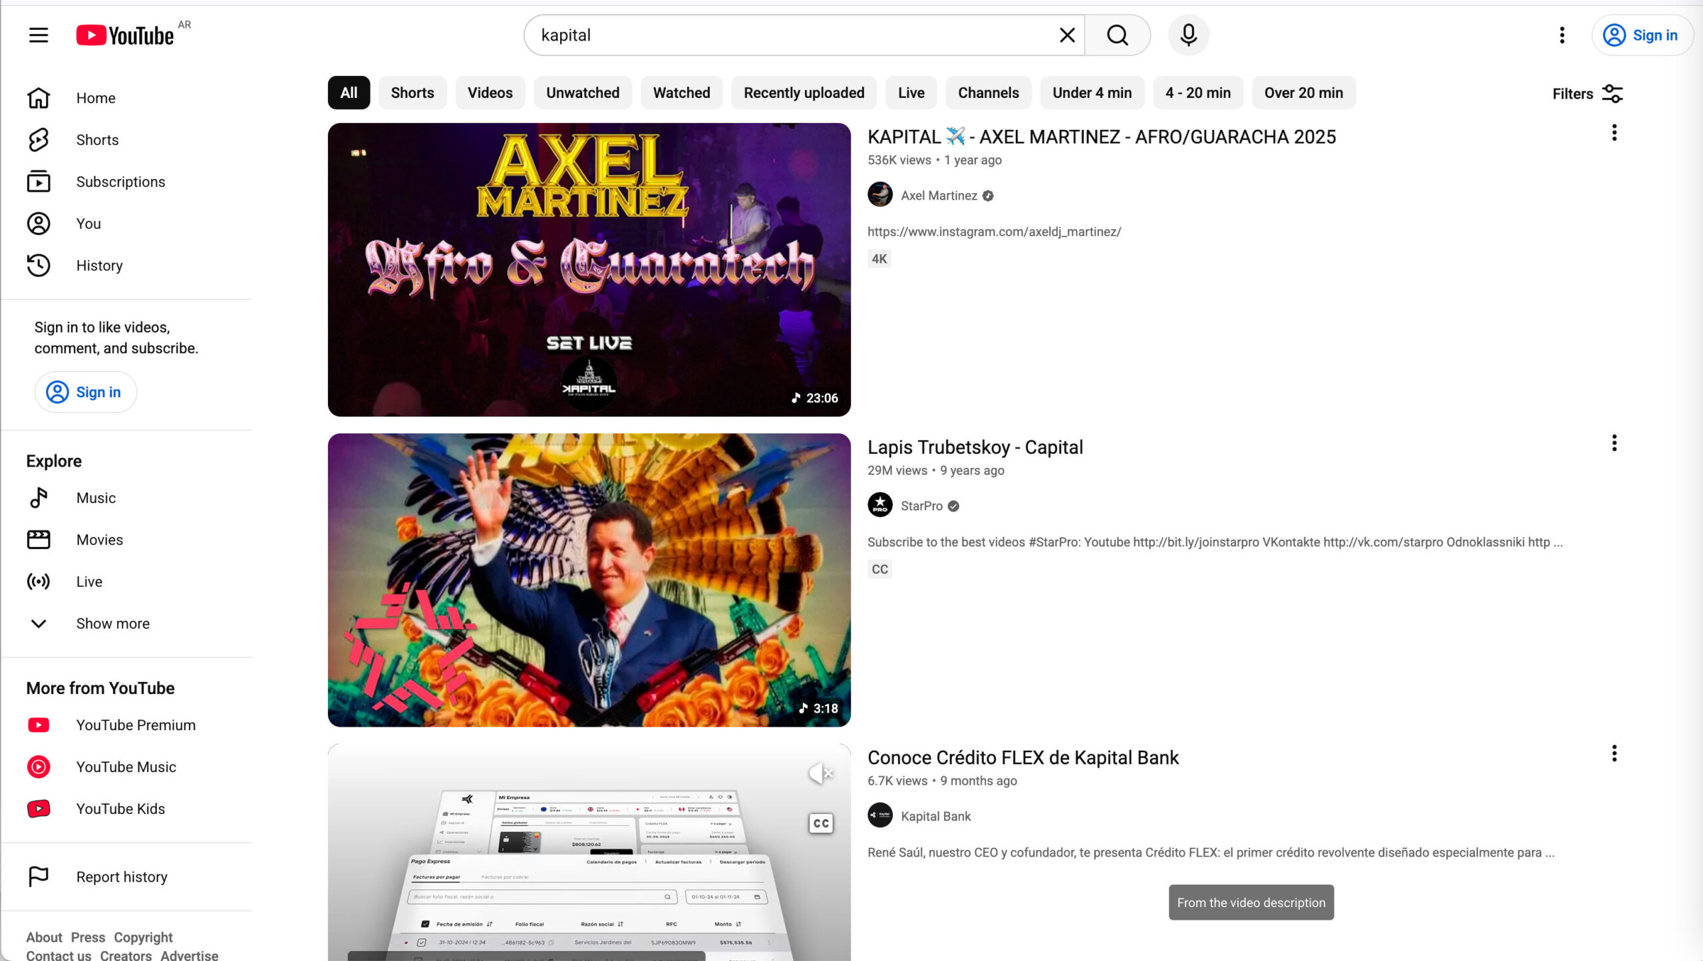Image resolution: width=1703 pixels, height=961 pixels.
Task: Select the Unwatched filter chip
Action: point(582,93)
